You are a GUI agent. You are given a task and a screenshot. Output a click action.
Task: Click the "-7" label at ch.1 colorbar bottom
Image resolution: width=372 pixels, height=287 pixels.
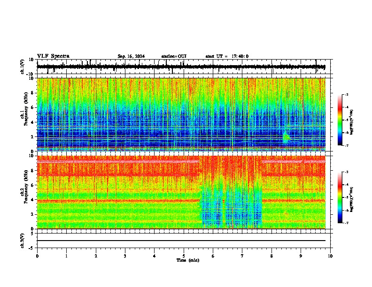[x=346, y=145]
